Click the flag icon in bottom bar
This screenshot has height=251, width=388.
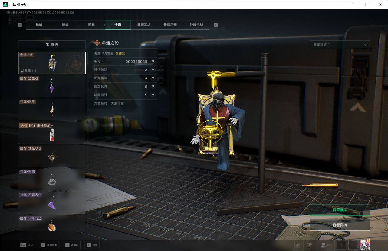tap(310, 245)
